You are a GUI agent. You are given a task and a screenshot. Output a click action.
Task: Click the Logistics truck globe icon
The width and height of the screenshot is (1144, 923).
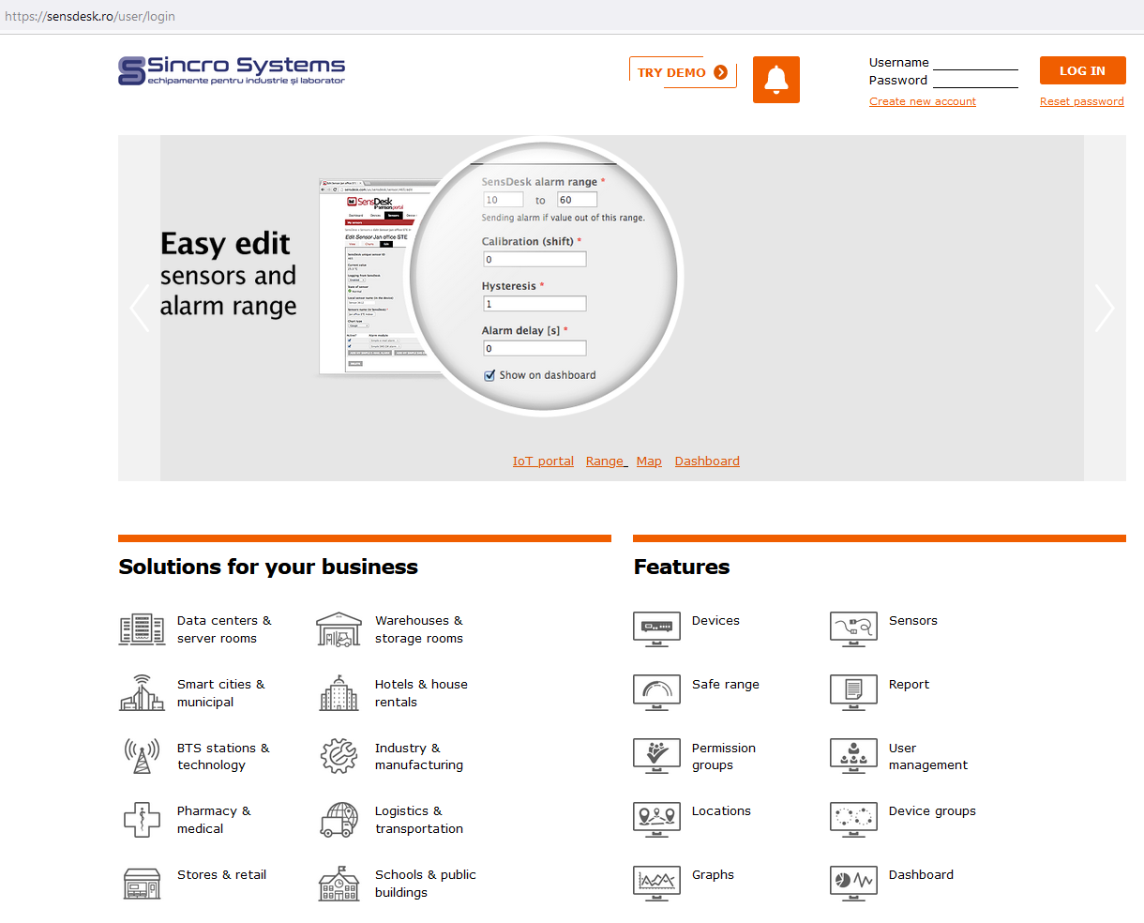pyautogui.click(x=339, y=819)
